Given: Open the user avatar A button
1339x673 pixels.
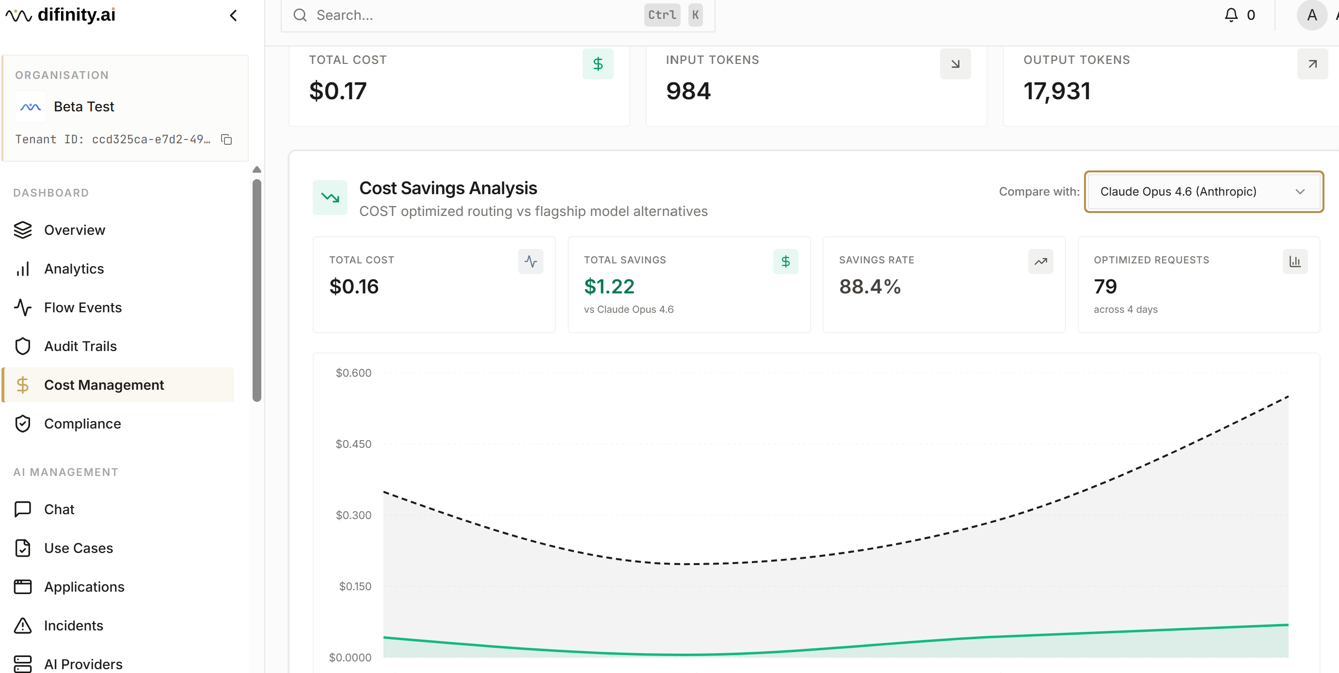Looking at the screenshot, I should 1311,15.
